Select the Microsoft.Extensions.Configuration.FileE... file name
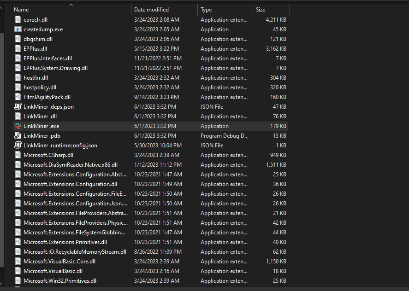 75,193
